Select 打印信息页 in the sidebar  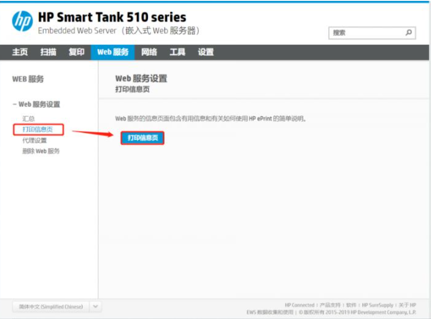pyautogui.click(x=37, y=129)
